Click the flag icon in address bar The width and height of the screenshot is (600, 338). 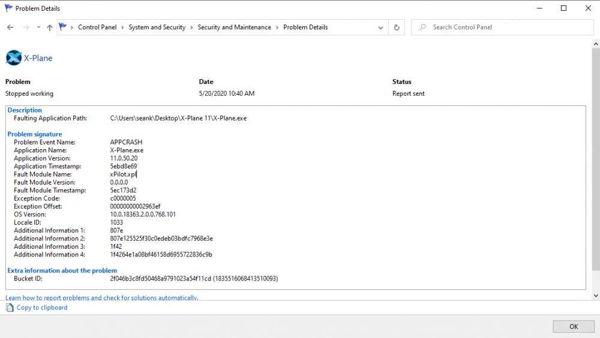click(x=63, y=27)
